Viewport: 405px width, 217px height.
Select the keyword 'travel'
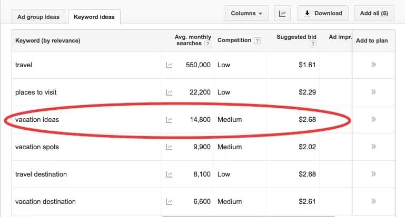(x=24, y=65)
